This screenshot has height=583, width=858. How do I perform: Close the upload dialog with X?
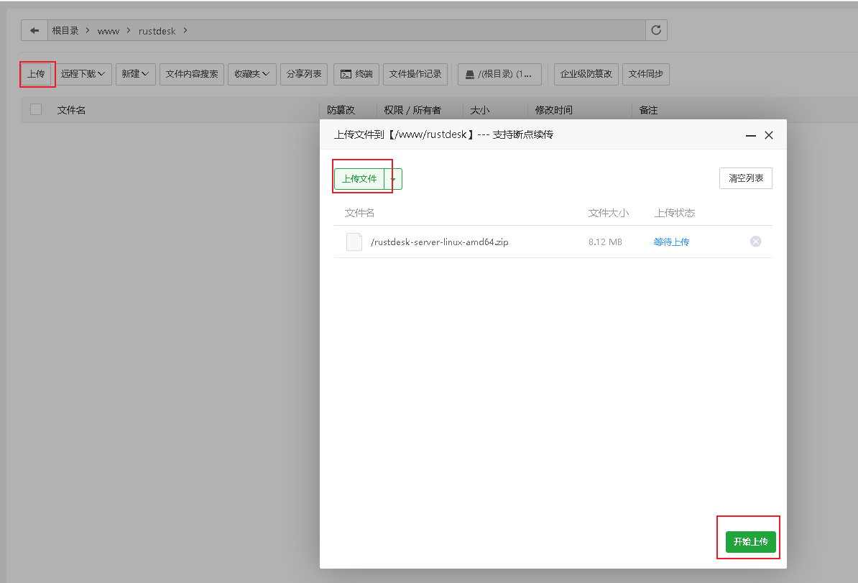769,135
